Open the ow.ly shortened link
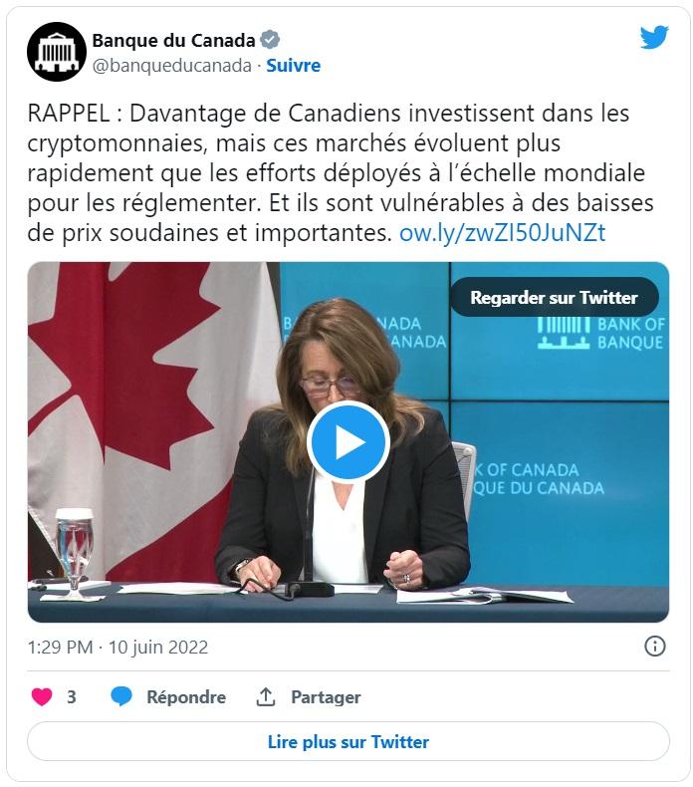Screen dimensions: 693x787 pos(502,233)
